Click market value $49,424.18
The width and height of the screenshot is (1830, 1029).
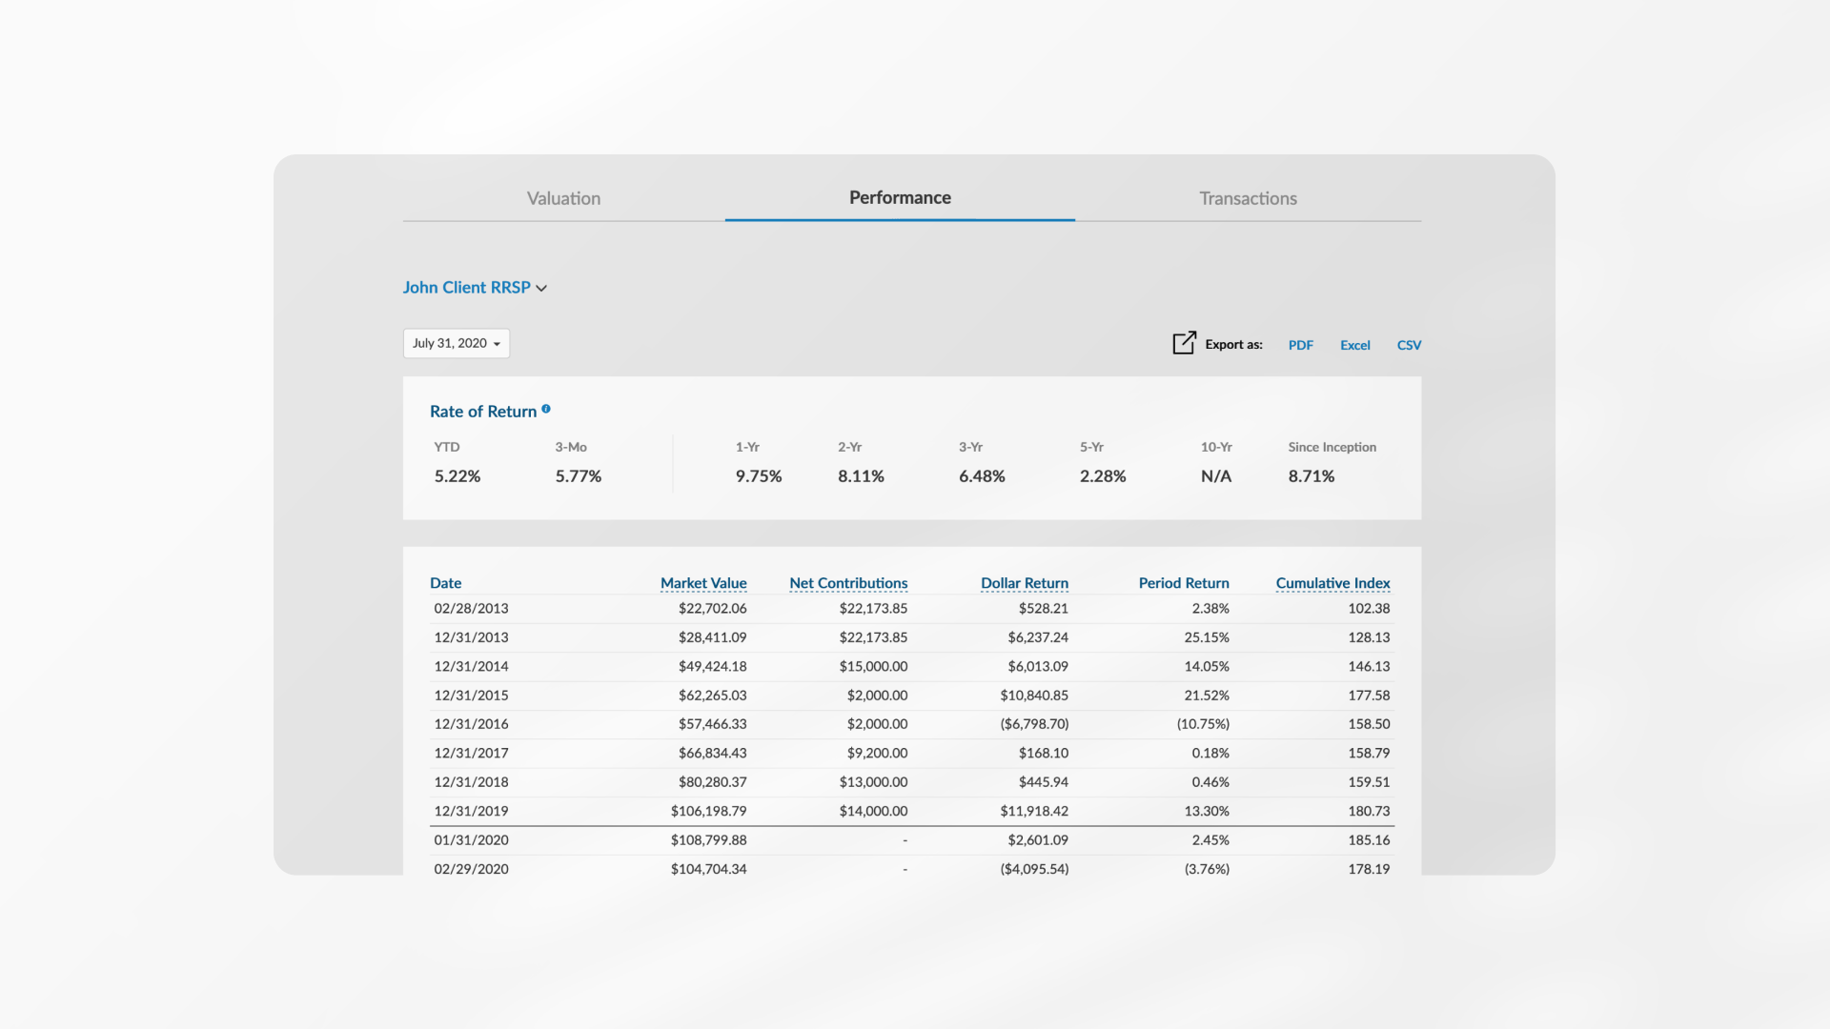point(712,666)
